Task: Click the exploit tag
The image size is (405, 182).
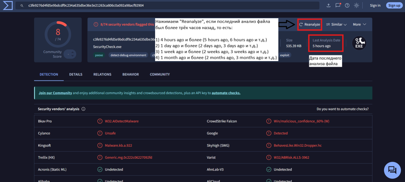Action: pos(285,55)
